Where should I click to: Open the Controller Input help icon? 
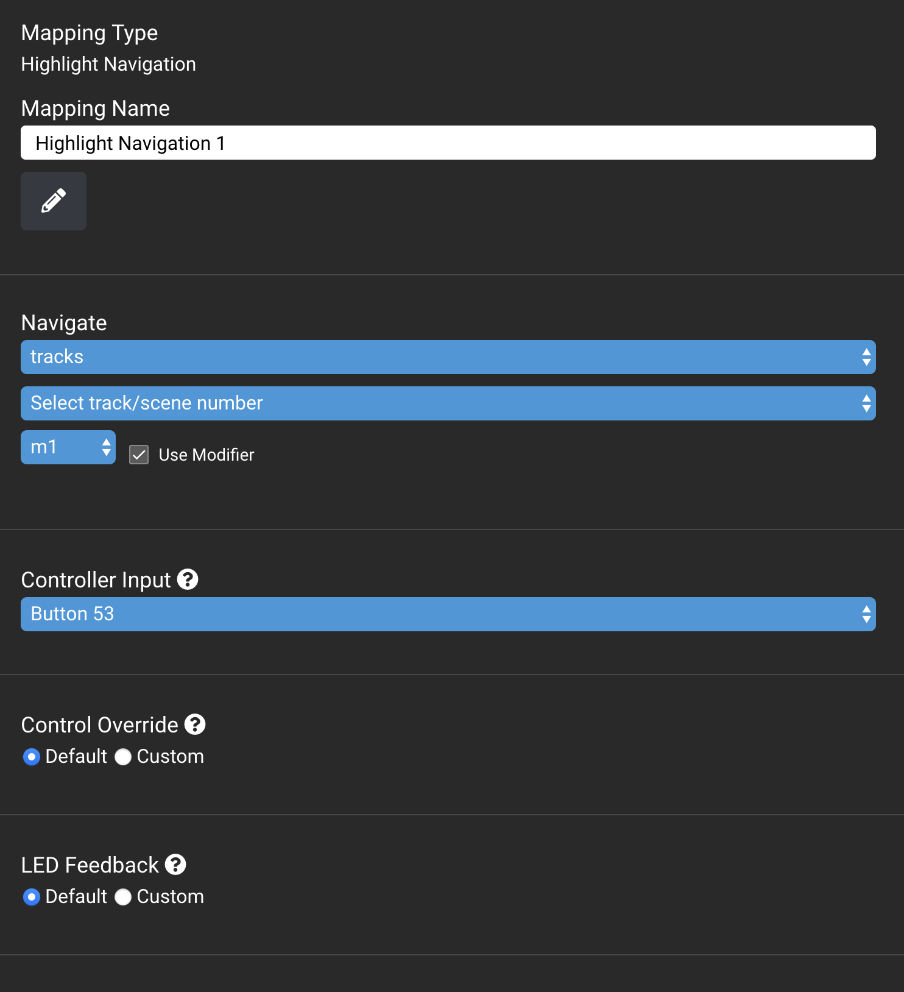(x=188, y=579)
